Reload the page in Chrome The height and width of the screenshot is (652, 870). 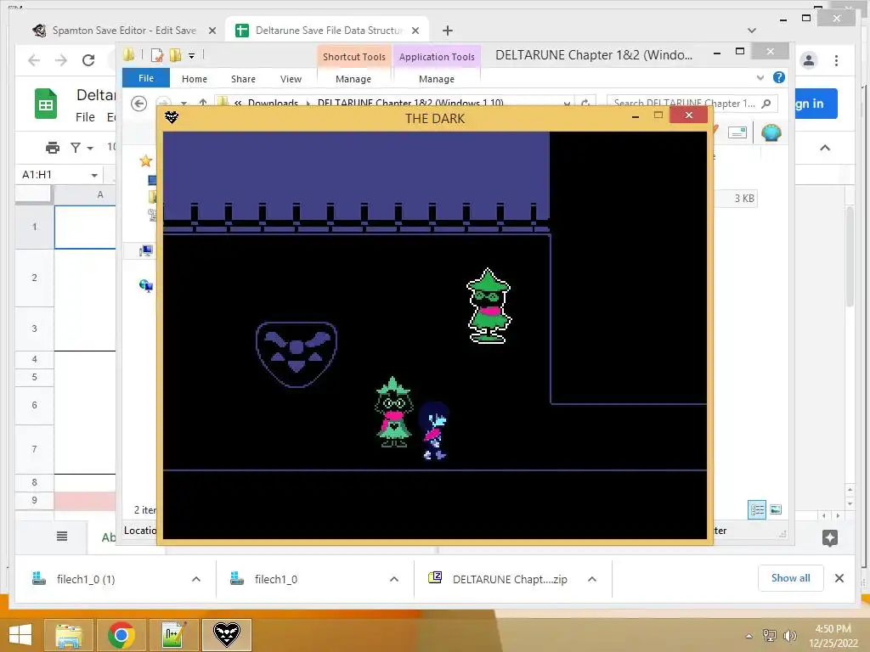88,60
